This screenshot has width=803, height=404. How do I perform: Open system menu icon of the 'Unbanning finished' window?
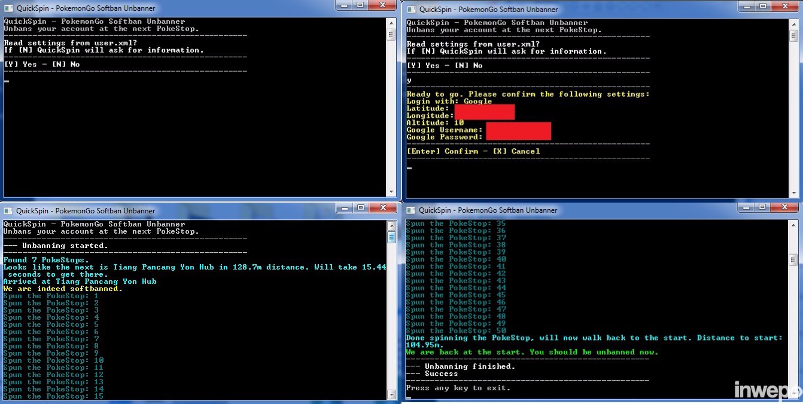[x=410, y=210]
